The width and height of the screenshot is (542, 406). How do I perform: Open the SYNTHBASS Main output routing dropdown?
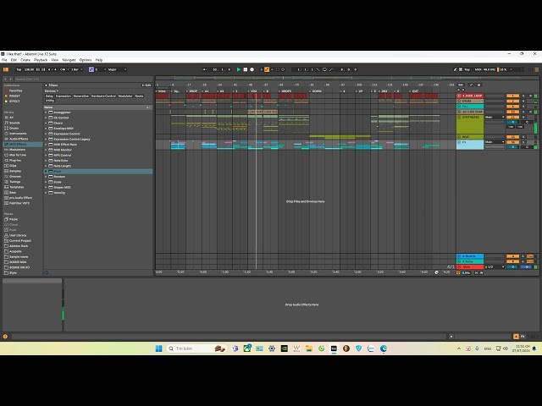[x=495, y=118]
